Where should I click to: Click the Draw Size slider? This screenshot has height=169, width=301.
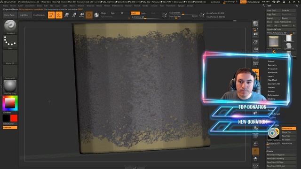point(183,17)
